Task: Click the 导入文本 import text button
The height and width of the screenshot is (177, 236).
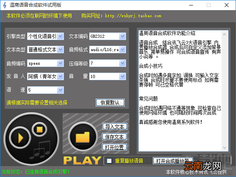Action: tap(115, 127)
